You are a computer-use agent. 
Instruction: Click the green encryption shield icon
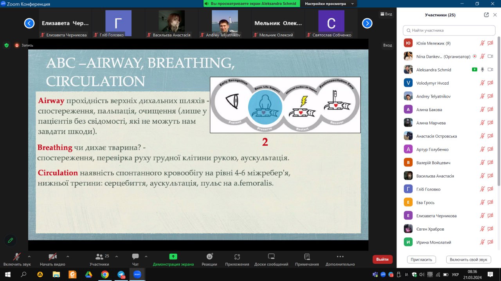point(6,45)
